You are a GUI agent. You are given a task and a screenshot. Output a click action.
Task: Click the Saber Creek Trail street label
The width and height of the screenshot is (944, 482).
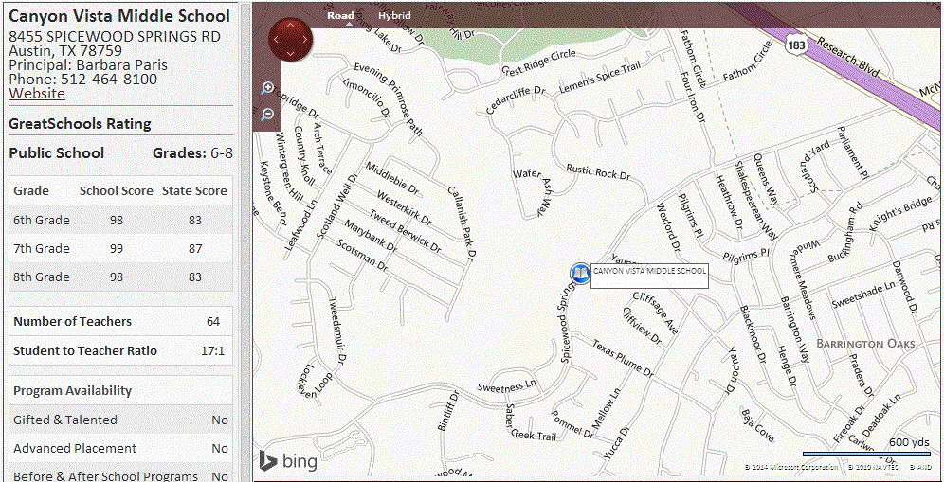pos(529,422)
